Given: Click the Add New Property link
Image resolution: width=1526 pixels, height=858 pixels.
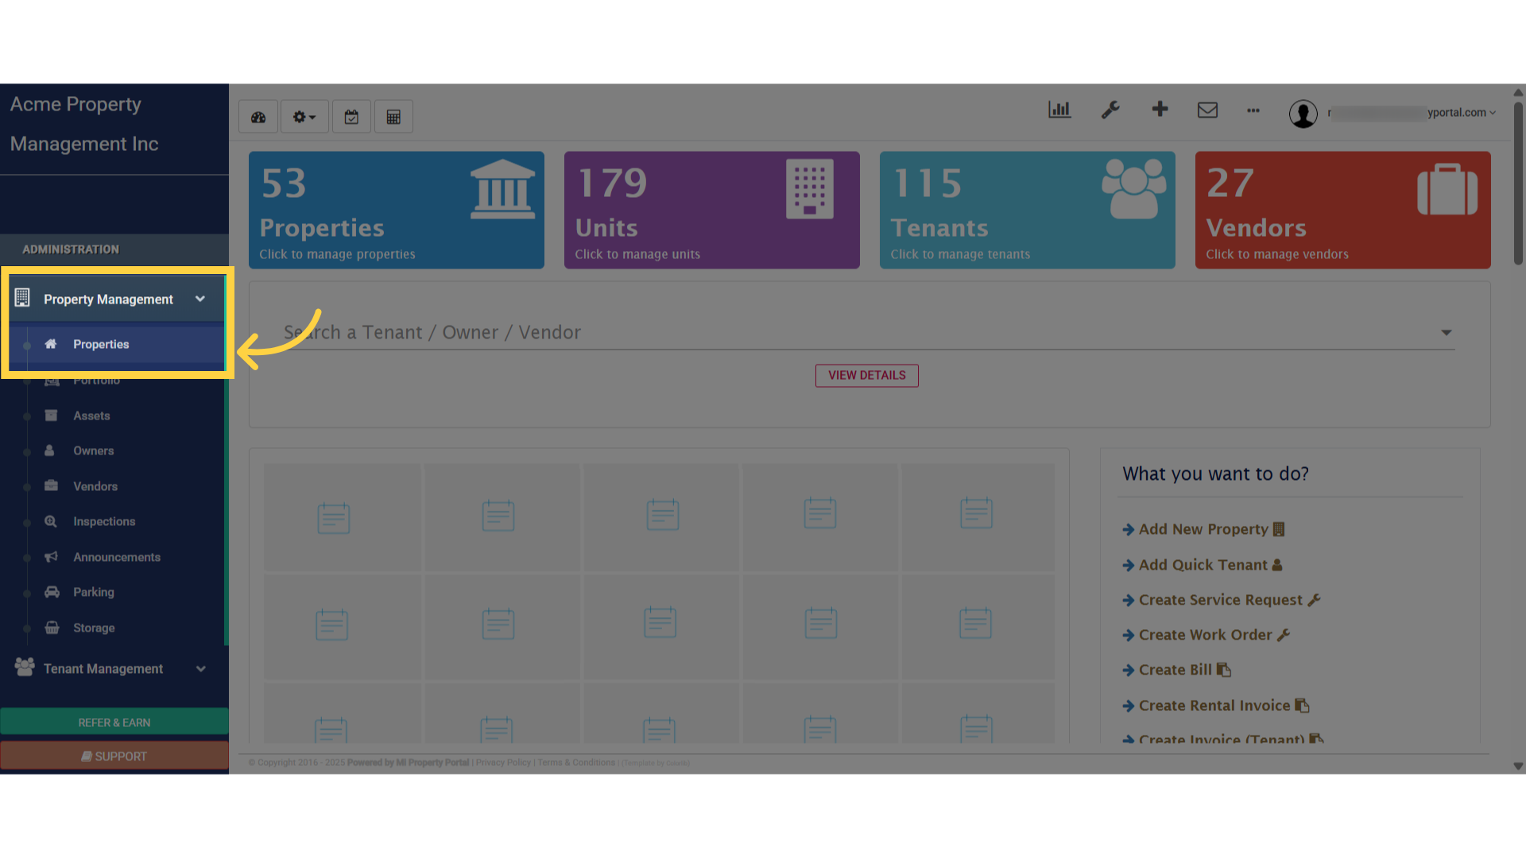Looking at the screenshot, I should point(1203,529).
